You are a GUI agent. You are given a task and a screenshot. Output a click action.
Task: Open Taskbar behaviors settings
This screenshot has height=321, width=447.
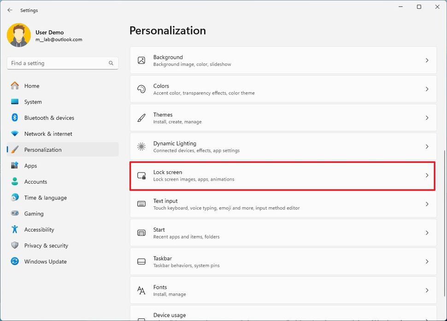tap(282, 262)
